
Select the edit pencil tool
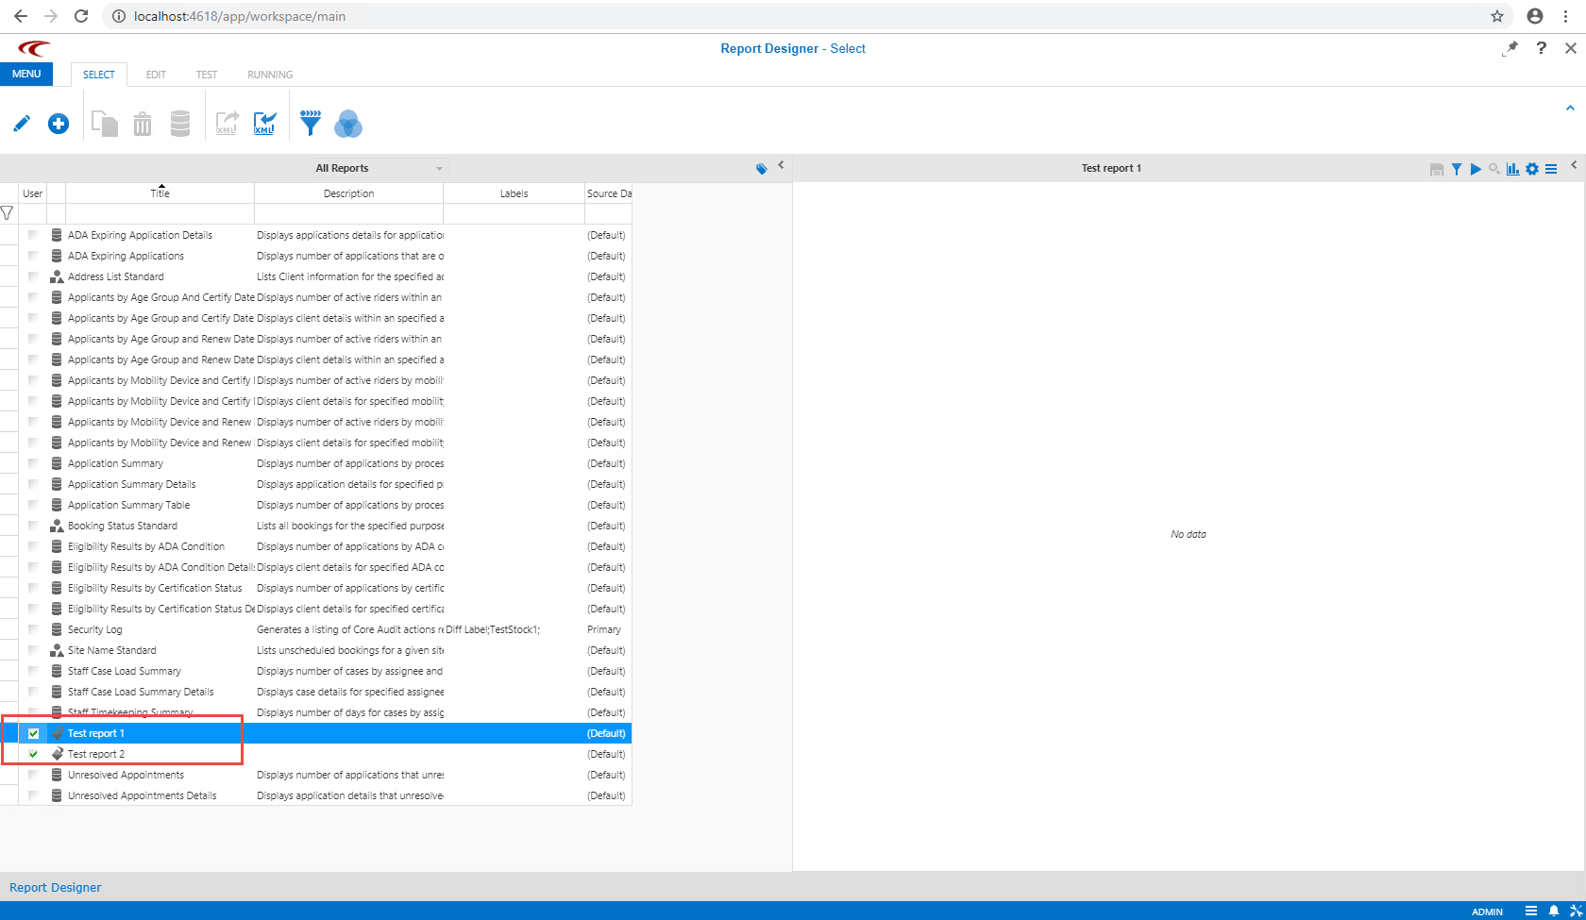point(22,123)
